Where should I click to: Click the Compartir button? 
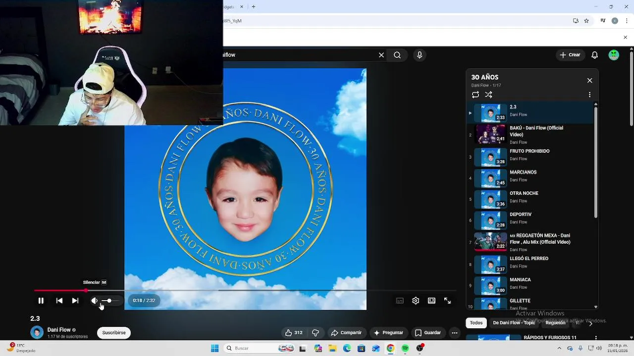pos(347,333)
